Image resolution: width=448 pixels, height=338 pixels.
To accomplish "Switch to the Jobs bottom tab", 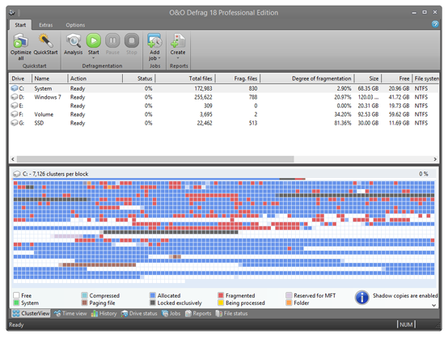I will (171, 314).
